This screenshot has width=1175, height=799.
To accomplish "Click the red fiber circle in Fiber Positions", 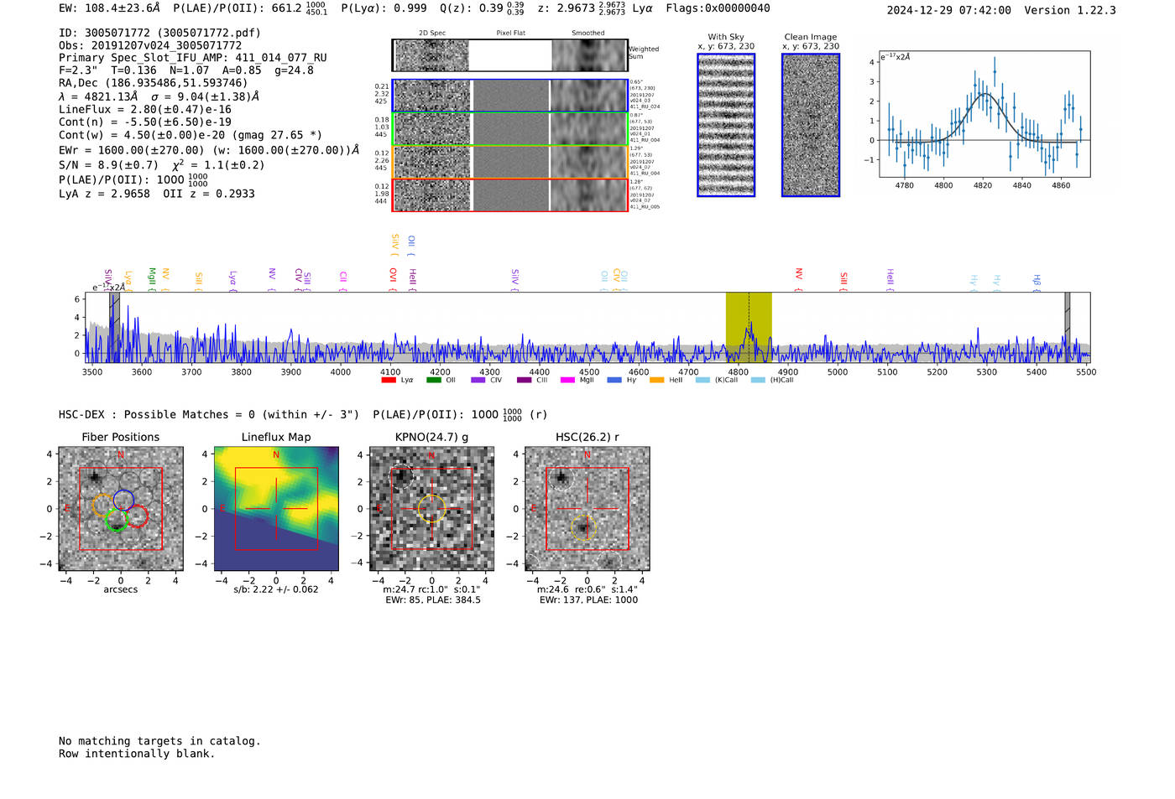I will [x=138, y=516].
